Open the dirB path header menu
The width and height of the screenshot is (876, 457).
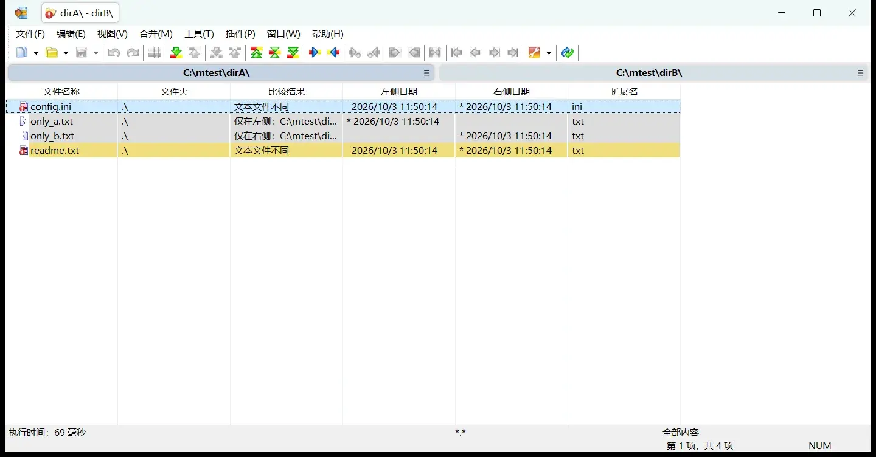860,73
